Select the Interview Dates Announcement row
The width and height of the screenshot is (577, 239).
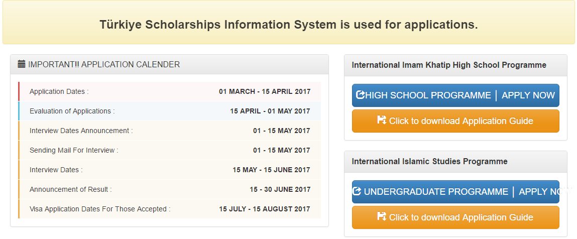pyautogui.click(x=169, y=131)
